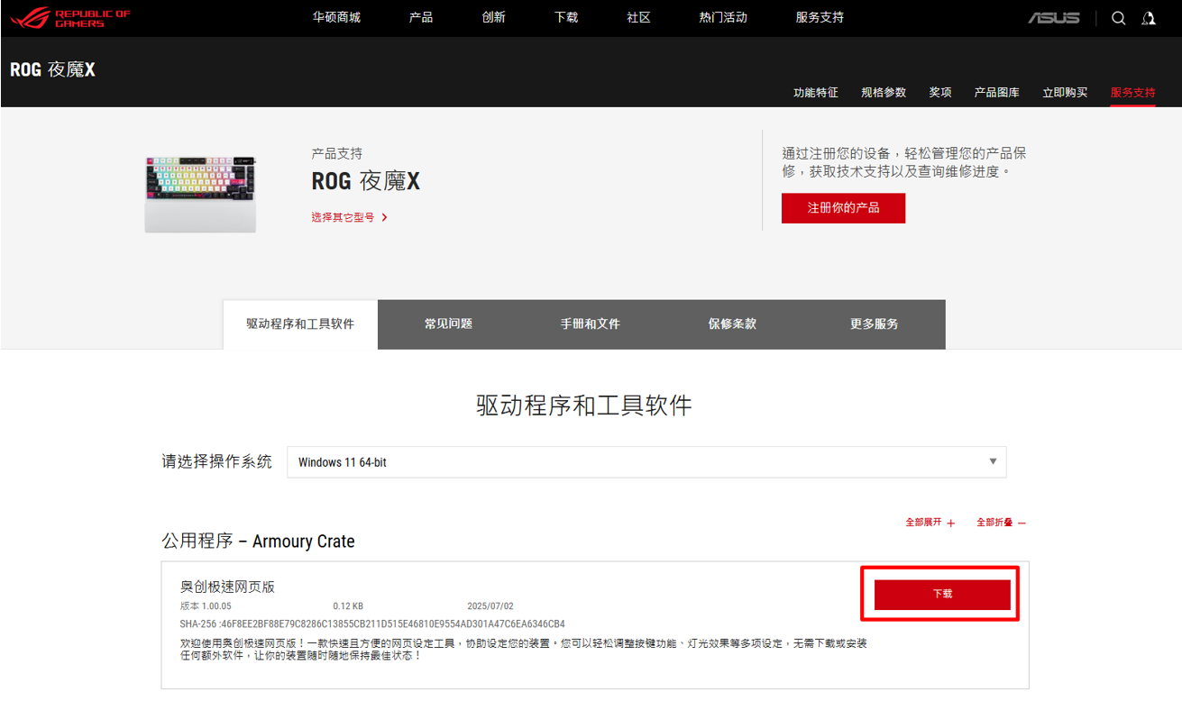Open the 热门活动 menu
The width and height of the screenshot is (1182, 701).
click(723, 18)
